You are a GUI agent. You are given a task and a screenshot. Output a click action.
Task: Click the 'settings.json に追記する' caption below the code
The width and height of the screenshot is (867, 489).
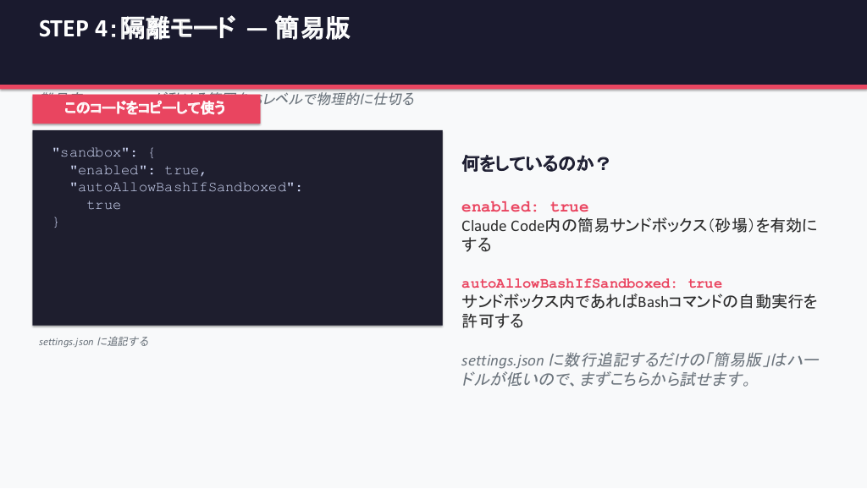[94, 342]
